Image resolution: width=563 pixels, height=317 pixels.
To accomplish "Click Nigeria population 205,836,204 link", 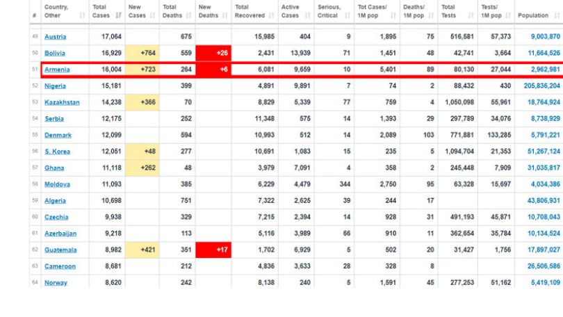I will [542, 86].
